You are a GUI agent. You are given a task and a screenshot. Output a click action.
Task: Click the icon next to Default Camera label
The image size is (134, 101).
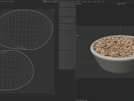126,4
